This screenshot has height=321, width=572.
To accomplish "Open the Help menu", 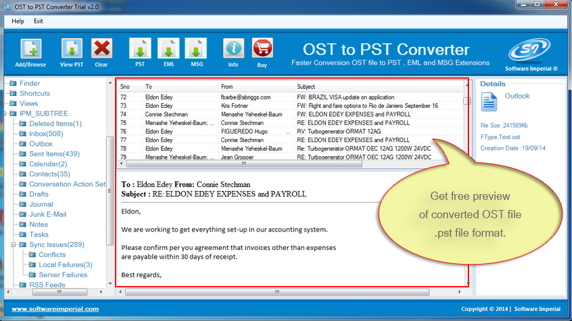I will tap(18, 21).
